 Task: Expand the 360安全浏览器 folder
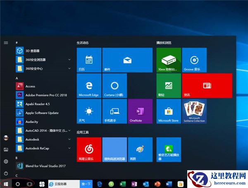click(x=69, y=60)
